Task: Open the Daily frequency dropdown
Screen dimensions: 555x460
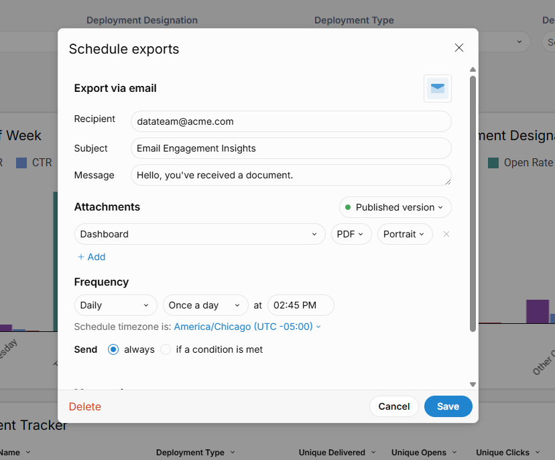Action: [x=115, y=305]
